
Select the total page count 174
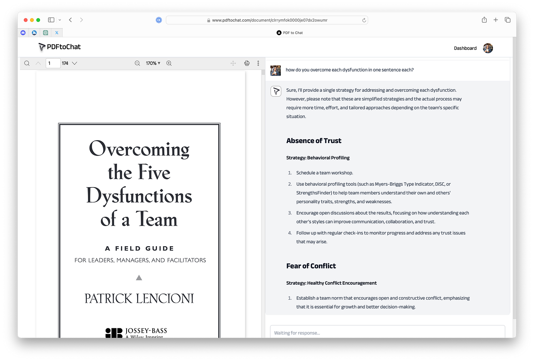click(x=65, y=63)
